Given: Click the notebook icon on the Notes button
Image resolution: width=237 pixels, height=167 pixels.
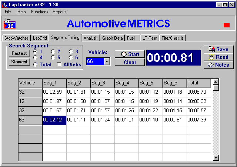Looking at the screenshot, I should pyautogui.click(x=211, y=65).
